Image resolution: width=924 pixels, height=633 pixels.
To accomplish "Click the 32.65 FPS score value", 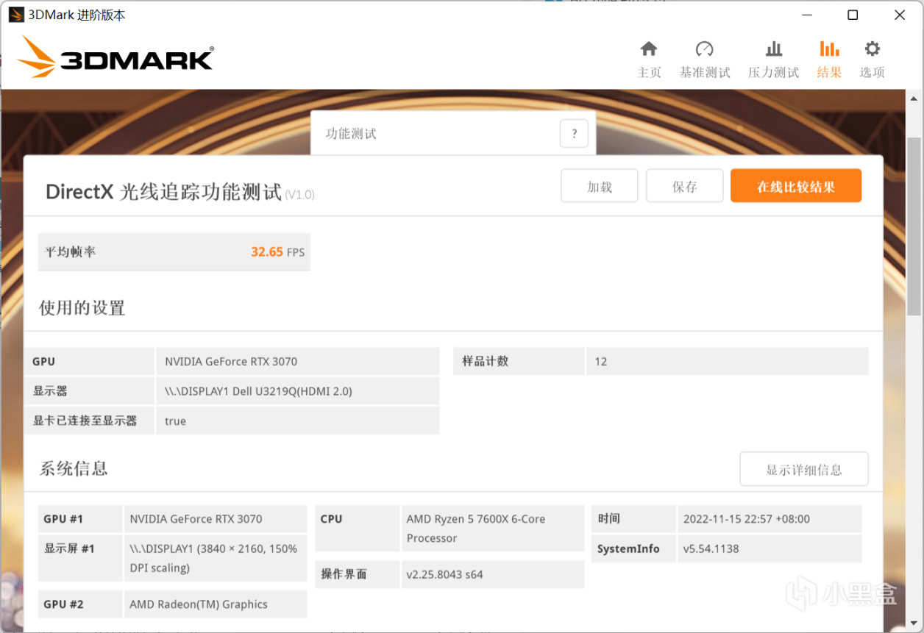I will tap(277, 251).
